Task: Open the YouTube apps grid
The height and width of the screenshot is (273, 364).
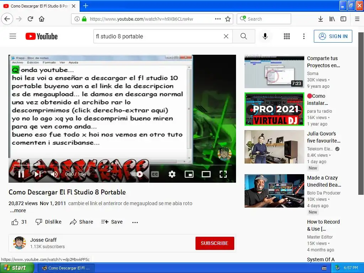Action: pyautogui.click(x=287, y=36)
